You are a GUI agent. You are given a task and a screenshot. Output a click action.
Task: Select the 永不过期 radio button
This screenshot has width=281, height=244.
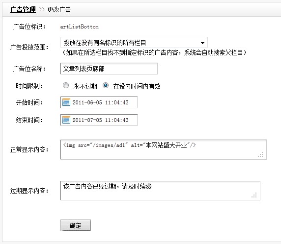pos(66,85)
